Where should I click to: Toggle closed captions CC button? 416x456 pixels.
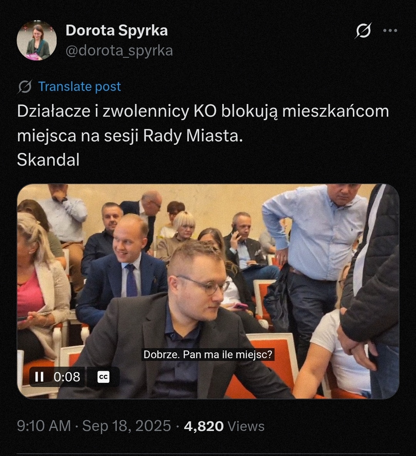(x=103, y=377)
